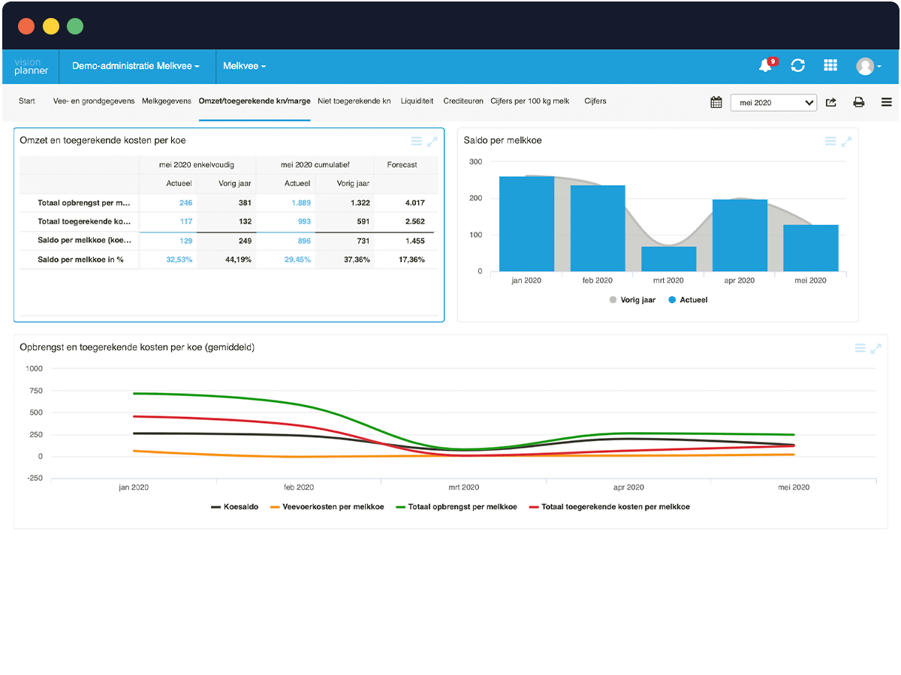Expand the Opbrengst en toegerekende kosten chart fullscreen
Image resolution: width=901 pixels, height=675 pixels.
click(875, 348)
